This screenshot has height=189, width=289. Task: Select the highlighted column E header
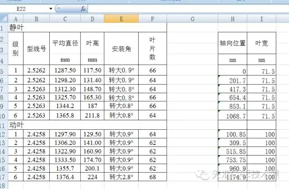(x=121, y=19)
